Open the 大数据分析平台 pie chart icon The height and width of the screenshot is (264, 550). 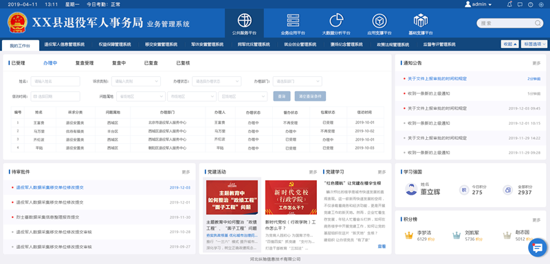pos(336,21)
